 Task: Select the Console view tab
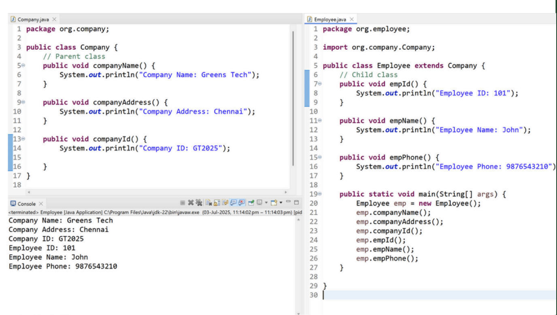[x=26, y=204]
